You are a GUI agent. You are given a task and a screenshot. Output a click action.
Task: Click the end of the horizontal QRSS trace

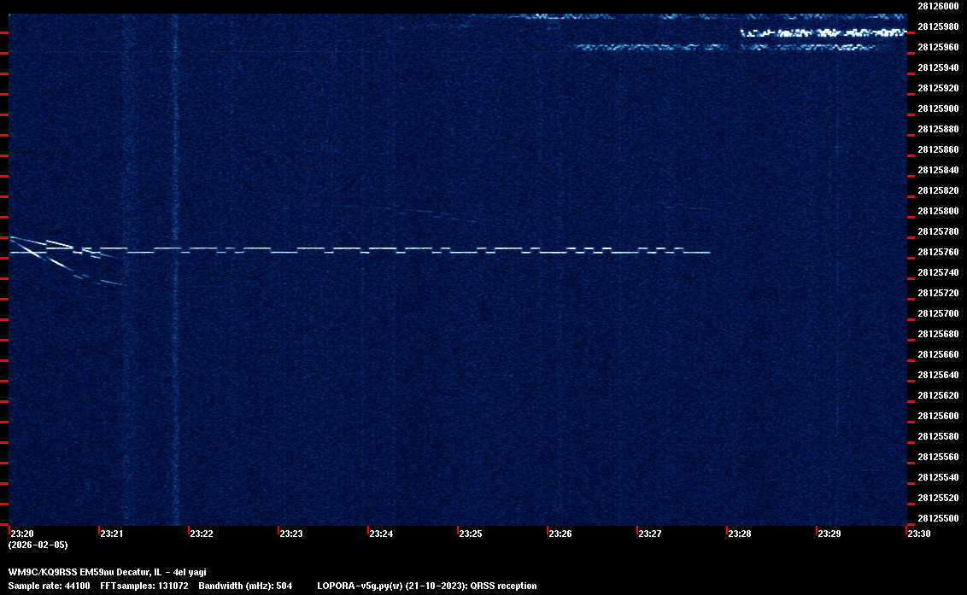point(708,253)
